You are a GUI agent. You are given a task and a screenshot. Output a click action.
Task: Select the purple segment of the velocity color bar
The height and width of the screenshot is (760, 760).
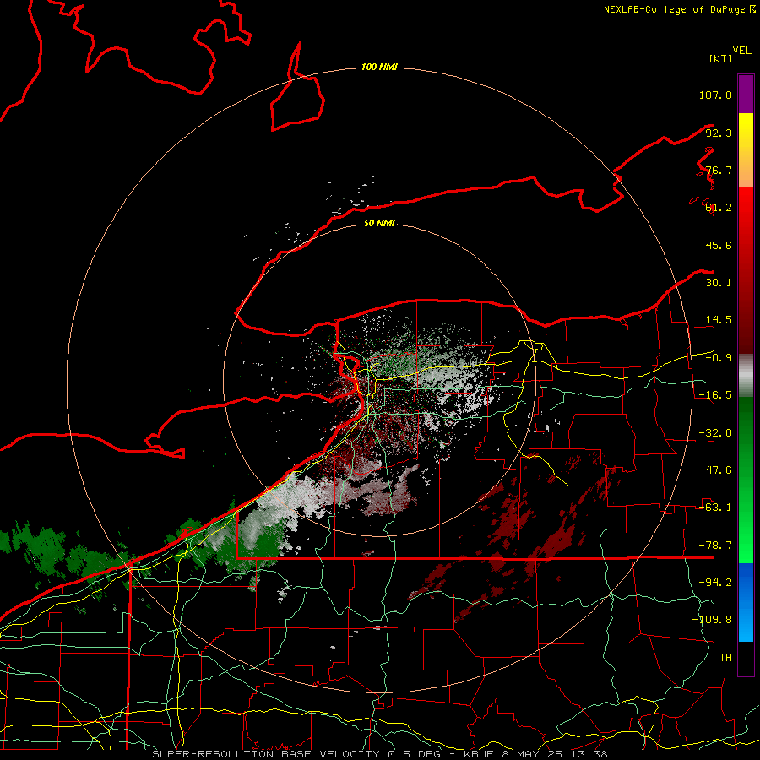tap(746, 94)
